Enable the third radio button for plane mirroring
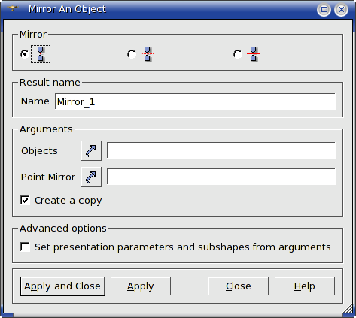The image size is (356, 318). tap(238, 54)
